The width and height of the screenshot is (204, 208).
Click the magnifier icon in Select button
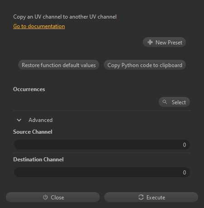coord(165,102)
